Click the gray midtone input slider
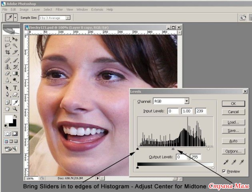 click(x=173, y=149)
